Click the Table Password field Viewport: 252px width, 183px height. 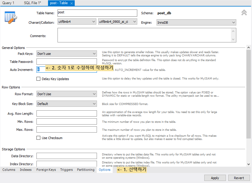(x=66, y=62)
